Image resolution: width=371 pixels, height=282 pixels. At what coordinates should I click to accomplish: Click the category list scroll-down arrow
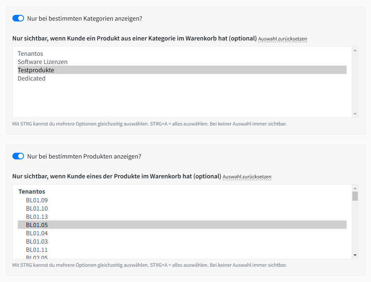pos(355,114)
